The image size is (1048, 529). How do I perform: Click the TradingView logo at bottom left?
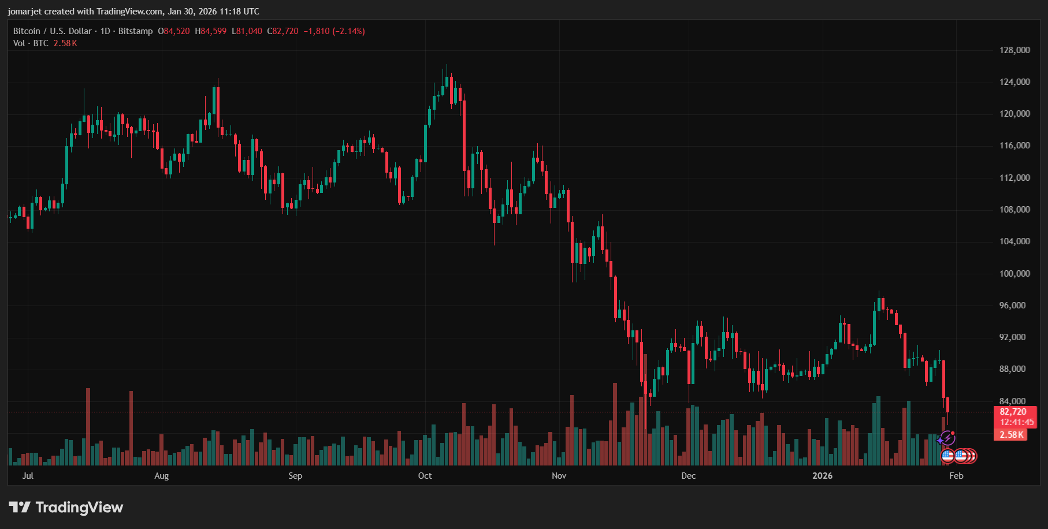coord(66,507)
